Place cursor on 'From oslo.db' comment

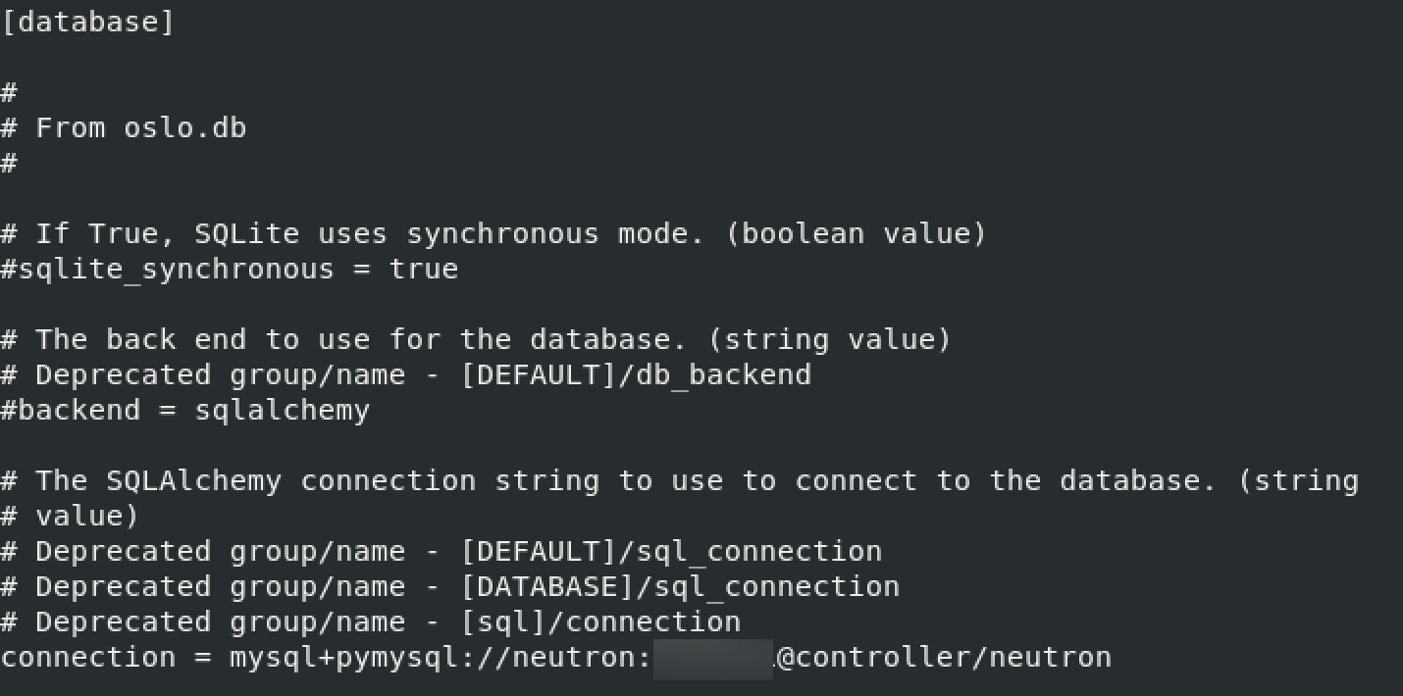pos(140,127)
